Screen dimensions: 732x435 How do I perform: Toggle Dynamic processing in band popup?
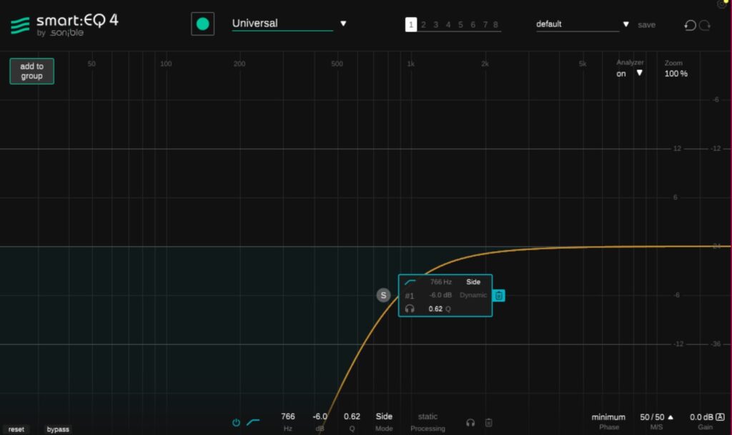[x=473, y=295]
